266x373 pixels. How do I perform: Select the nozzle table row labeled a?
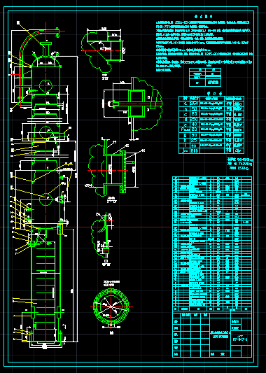211,104
